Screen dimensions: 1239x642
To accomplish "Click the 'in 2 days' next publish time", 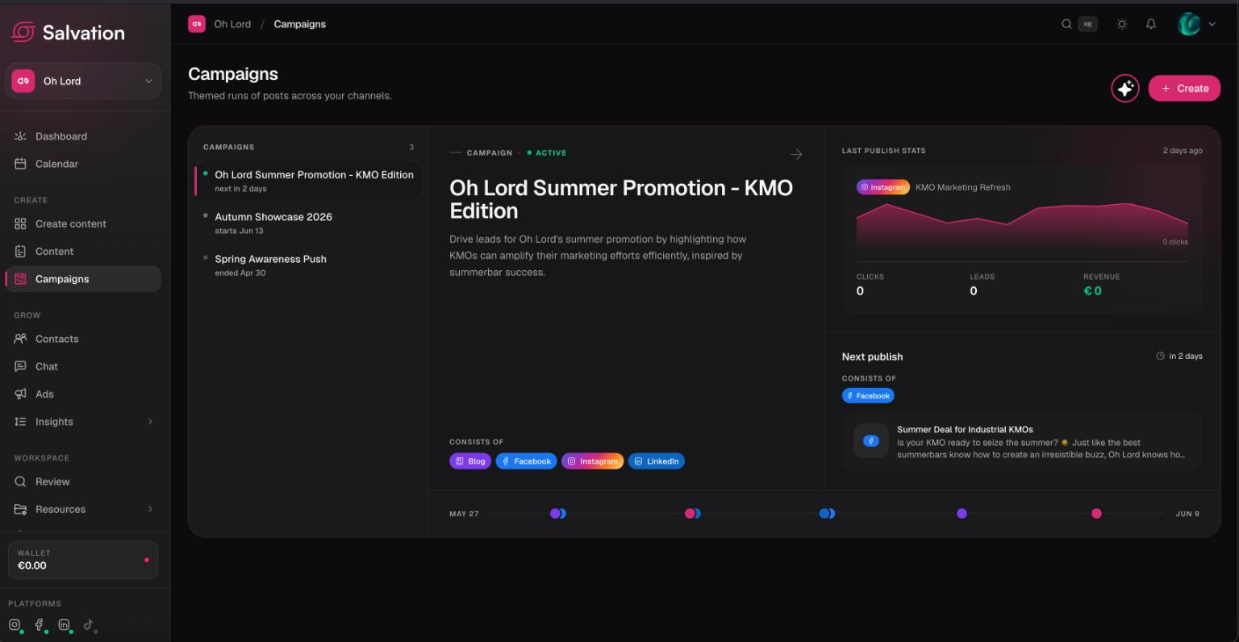I will [x=1179, y=356].
